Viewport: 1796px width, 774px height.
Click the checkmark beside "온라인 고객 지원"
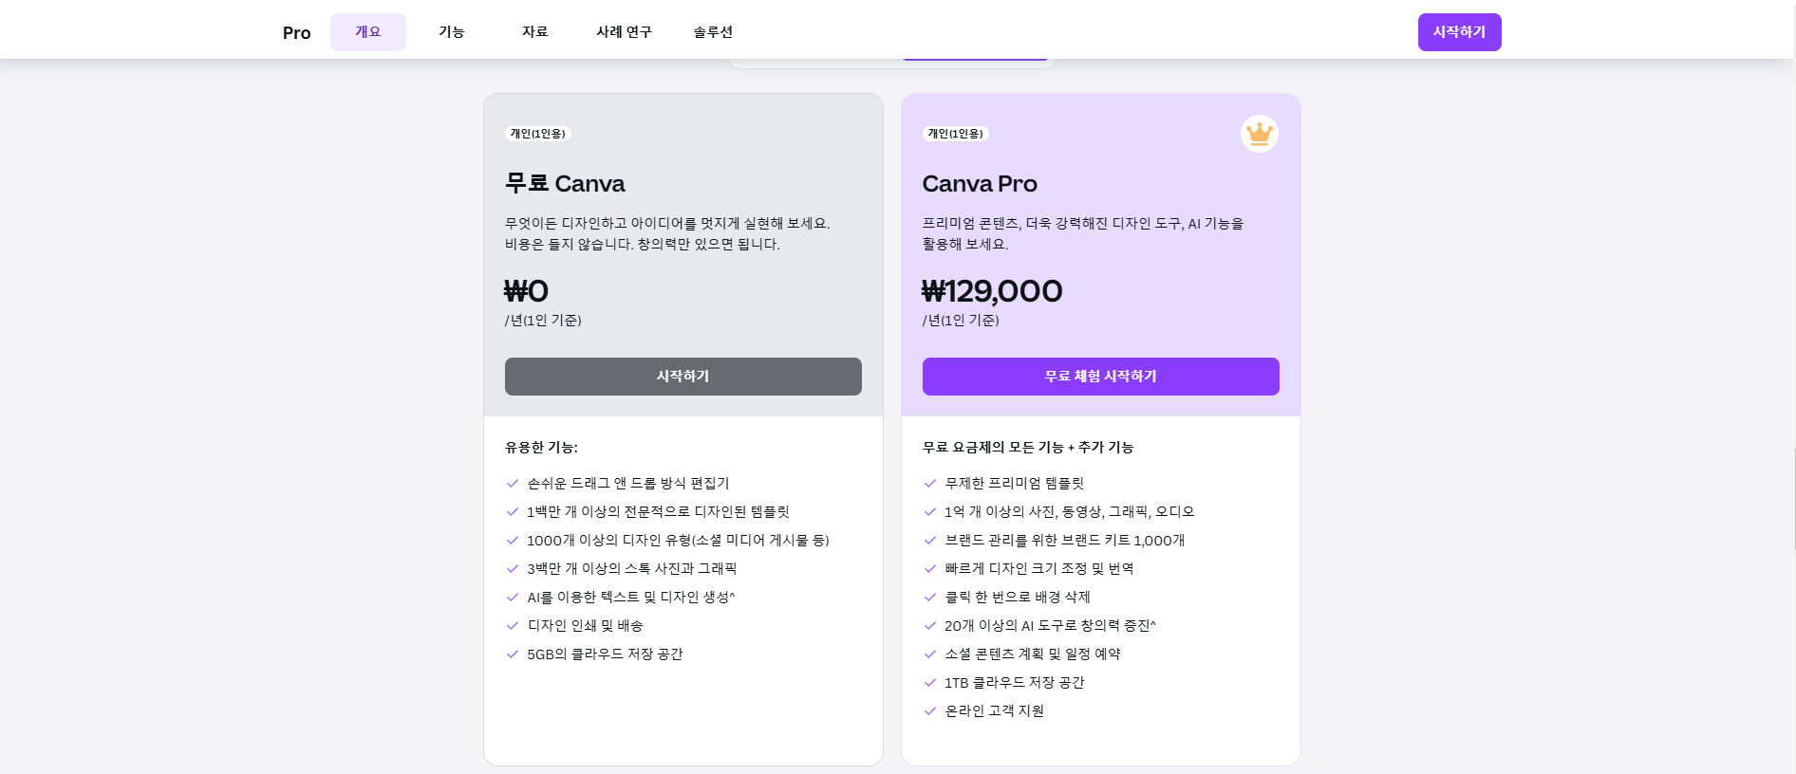click(928, 711)
